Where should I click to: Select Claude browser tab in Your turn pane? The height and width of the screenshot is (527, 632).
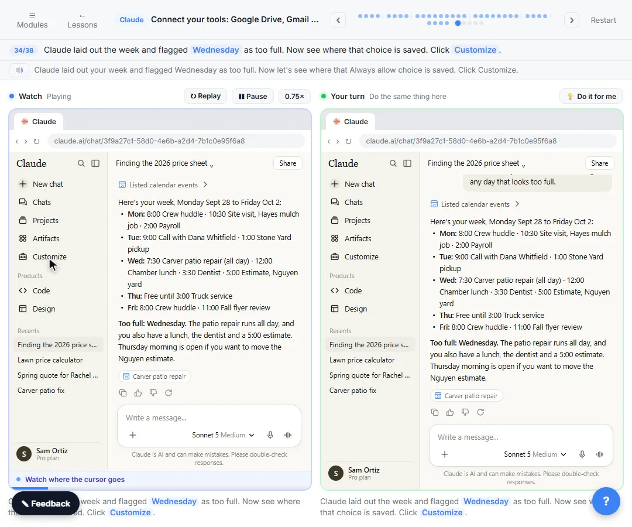pyautogui.click(x=351, y=122)
